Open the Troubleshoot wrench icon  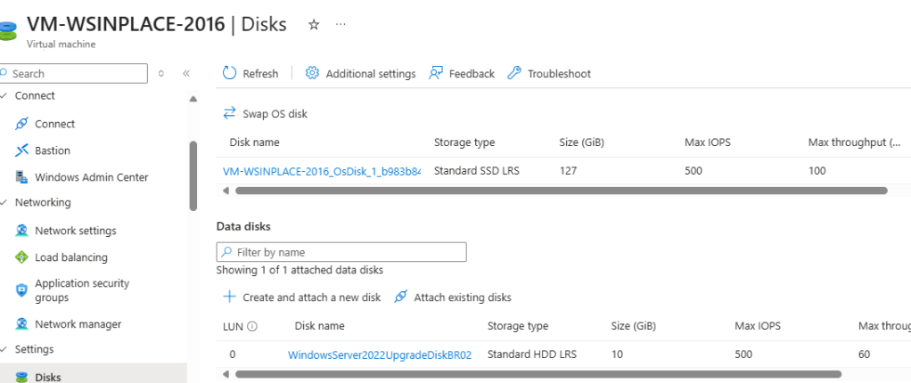coord(514,74)
